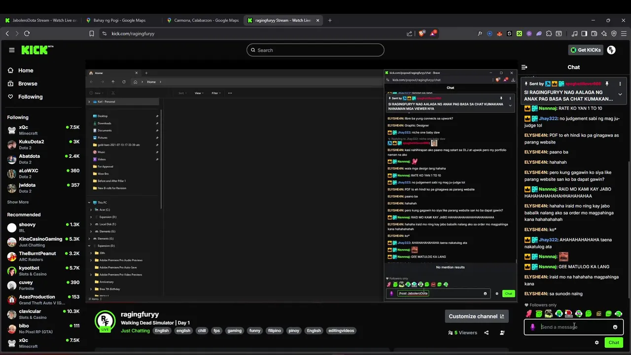Switch to Carmona, Calabarzon Maps tab
The image size is (631, 355).
(203, 20)
